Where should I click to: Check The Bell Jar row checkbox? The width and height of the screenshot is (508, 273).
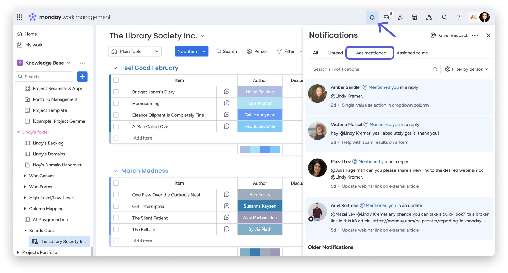[116, 229]
